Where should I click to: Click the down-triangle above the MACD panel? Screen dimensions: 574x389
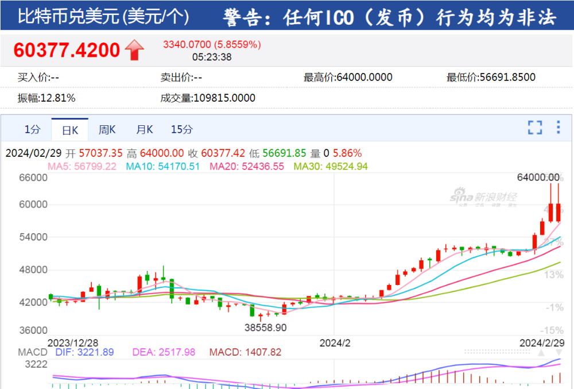point(559,352)
